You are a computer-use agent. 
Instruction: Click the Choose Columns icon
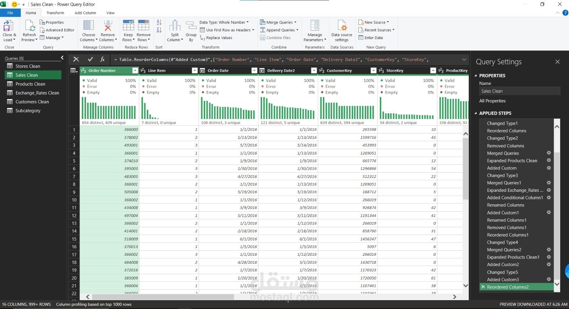click(x=89, y=26)
